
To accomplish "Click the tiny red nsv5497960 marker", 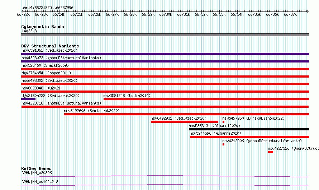I will click(x=223, y=122).
